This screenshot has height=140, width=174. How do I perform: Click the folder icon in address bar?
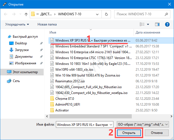tap(33, 14)
